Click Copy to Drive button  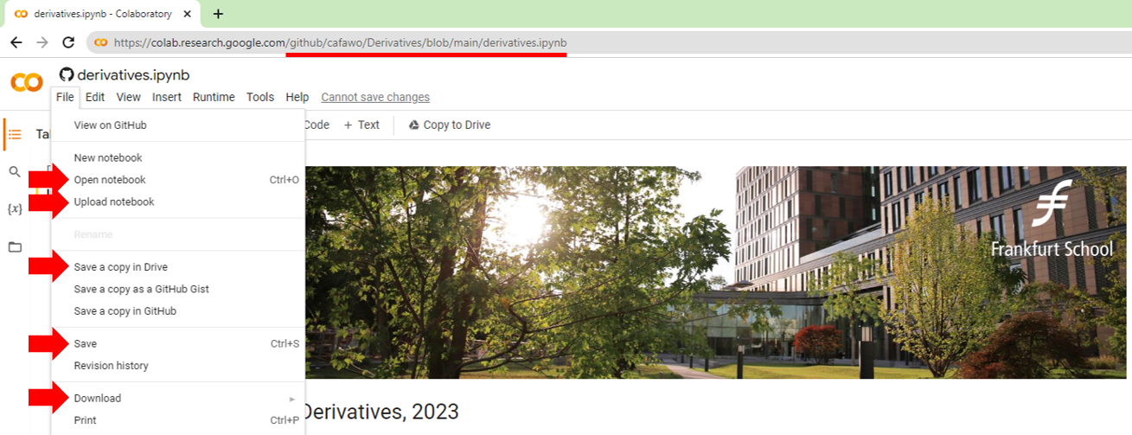point(449,125)
